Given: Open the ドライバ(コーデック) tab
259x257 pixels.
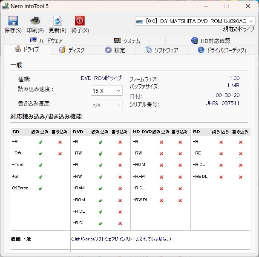Looking at the screenshot, I should pos(222,50).
